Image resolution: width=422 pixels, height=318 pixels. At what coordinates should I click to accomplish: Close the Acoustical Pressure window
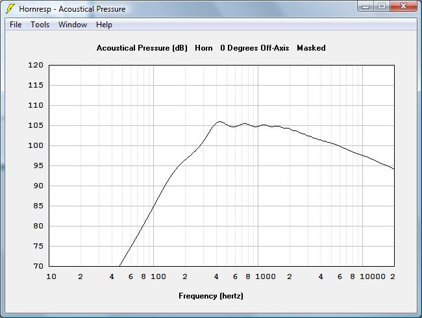[403, 6]
